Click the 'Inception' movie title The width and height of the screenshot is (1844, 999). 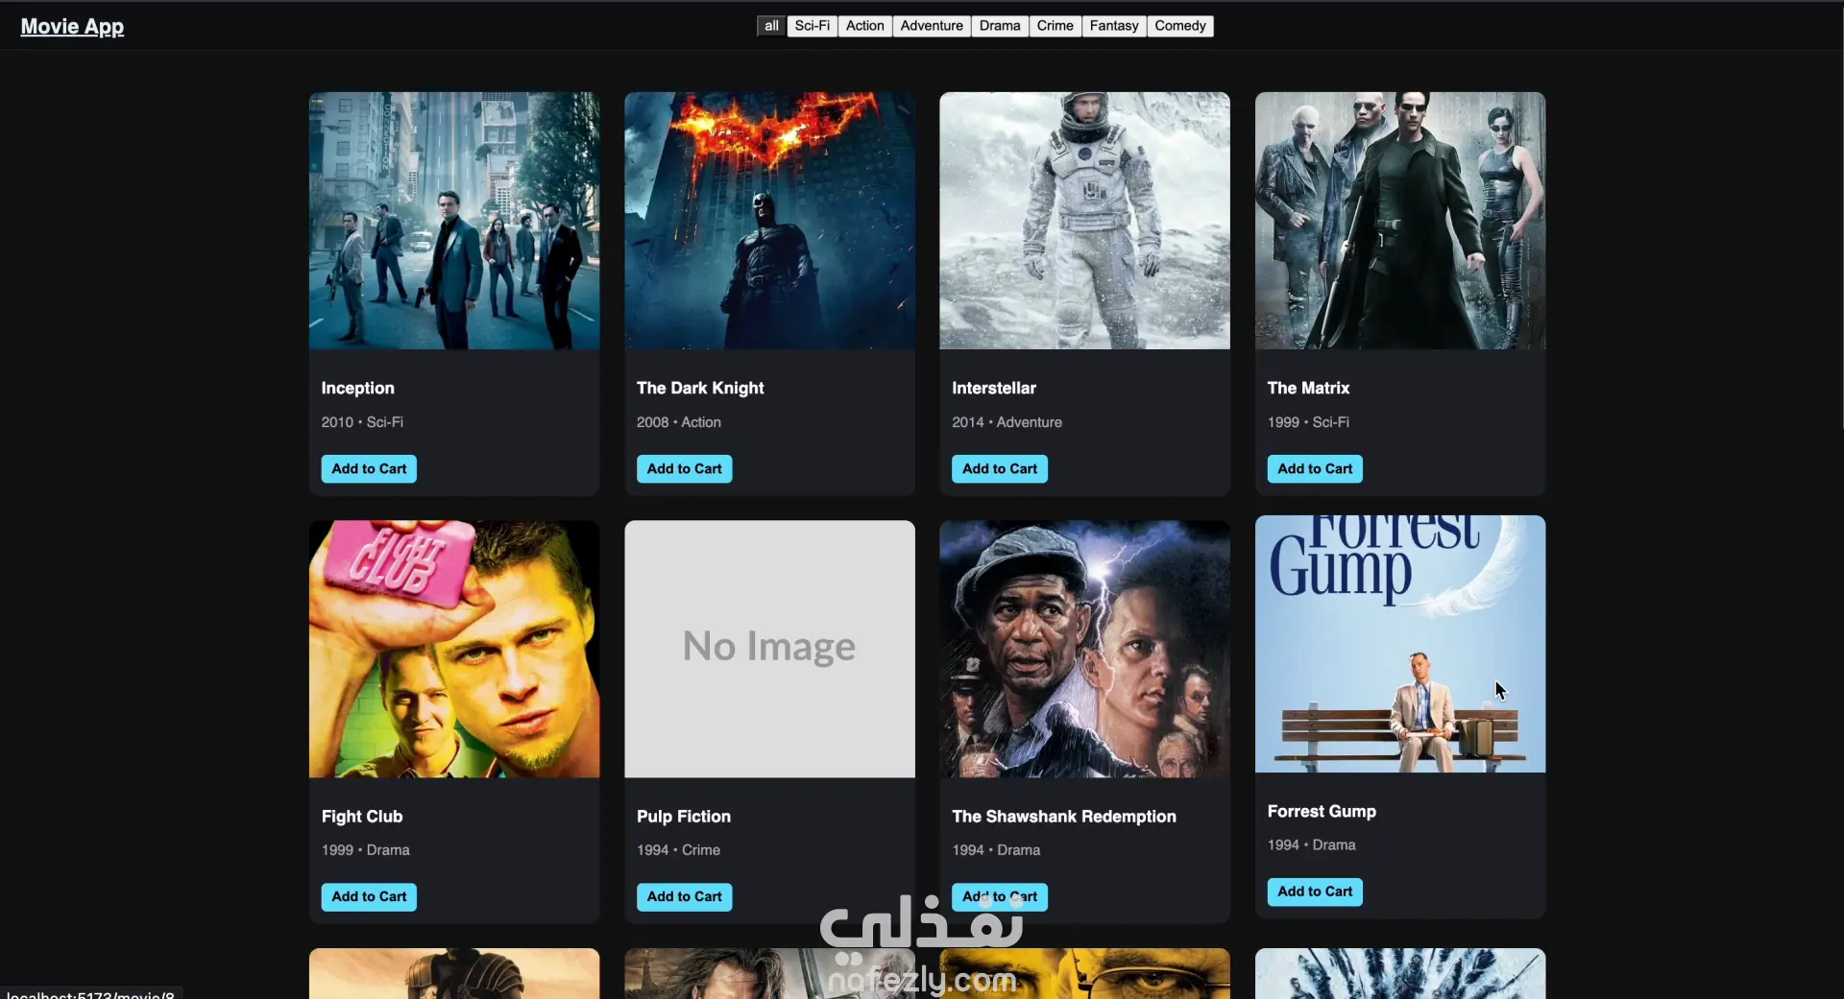(358, 389)
